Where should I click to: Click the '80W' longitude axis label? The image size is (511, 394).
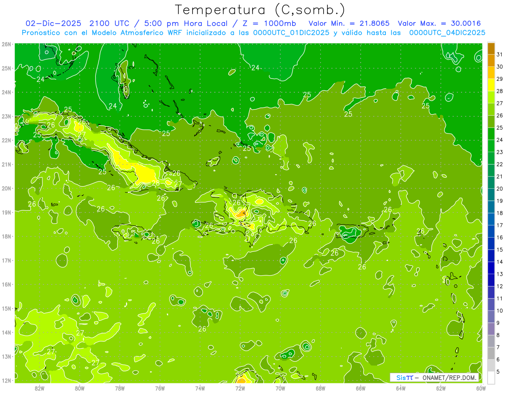click(80, 388)
